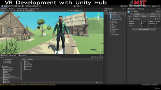Open the Collab dropdown

click(x=124, y=6)
